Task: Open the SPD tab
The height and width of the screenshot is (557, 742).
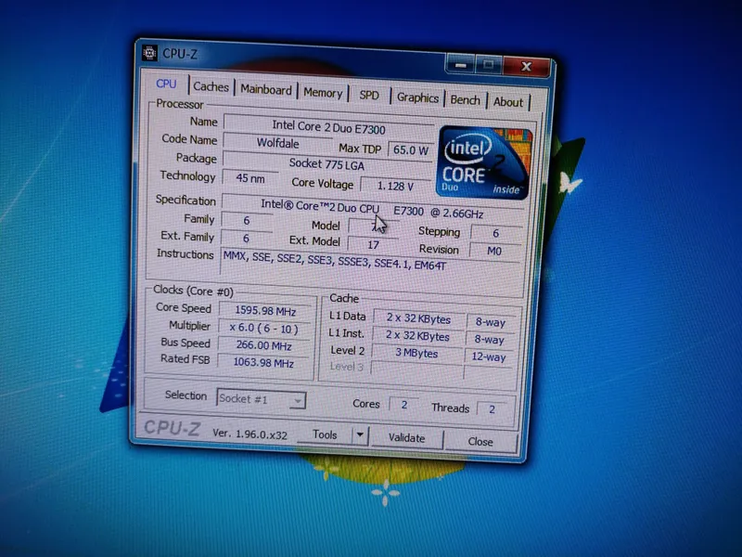Action: (x=369, y=96)
